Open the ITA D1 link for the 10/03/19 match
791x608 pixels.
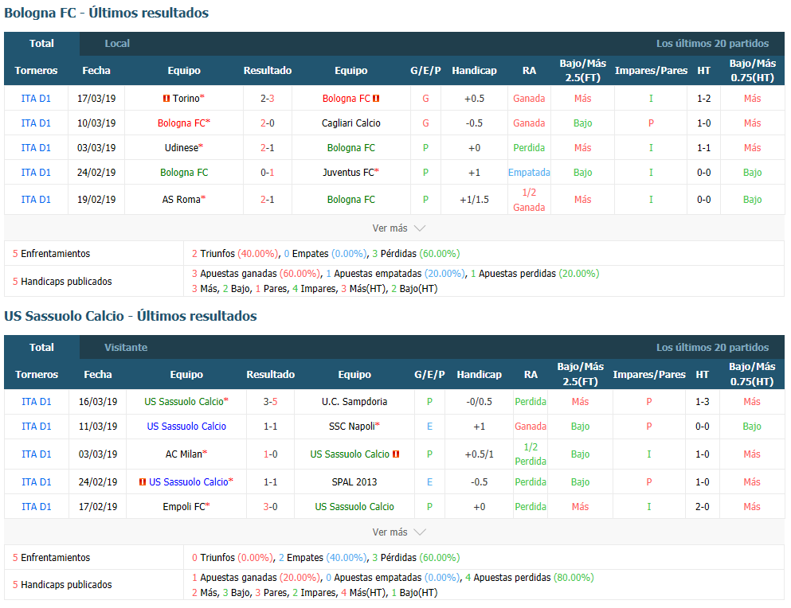[x=36, y=123]
